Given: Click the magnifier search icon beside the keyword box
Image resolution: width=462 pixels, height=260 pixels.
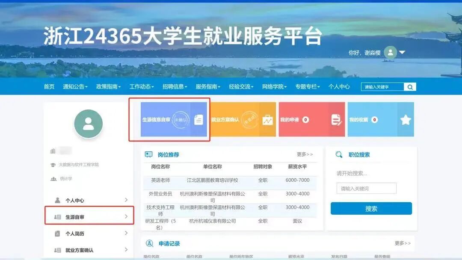Looking at the screenshot, I should pyautogui.click(x=410, y=86).
